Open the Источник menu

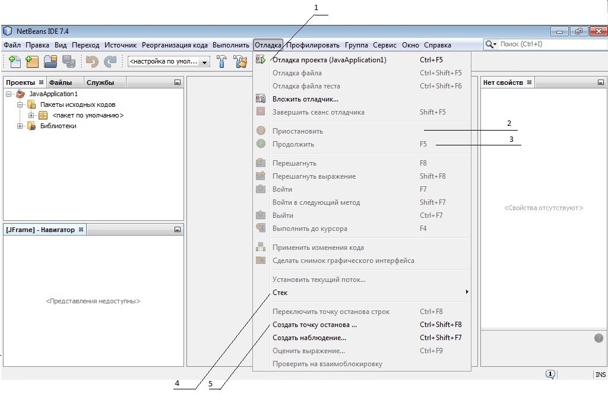pyautogui.click(x=120, y=45)
